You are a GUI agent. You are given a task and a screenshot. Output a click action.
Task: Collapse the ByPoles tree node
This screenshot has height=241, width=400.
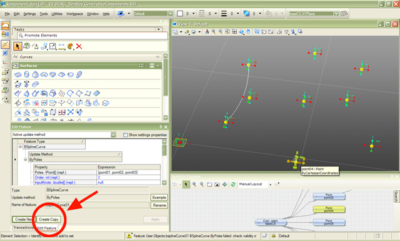[25, 160]
